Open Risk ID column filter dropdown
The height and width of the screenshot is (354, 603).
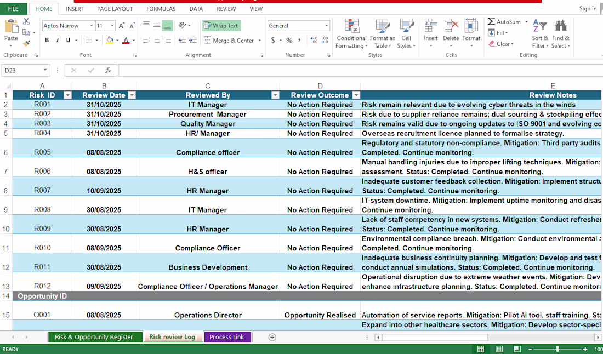click(x=67, y=95)
